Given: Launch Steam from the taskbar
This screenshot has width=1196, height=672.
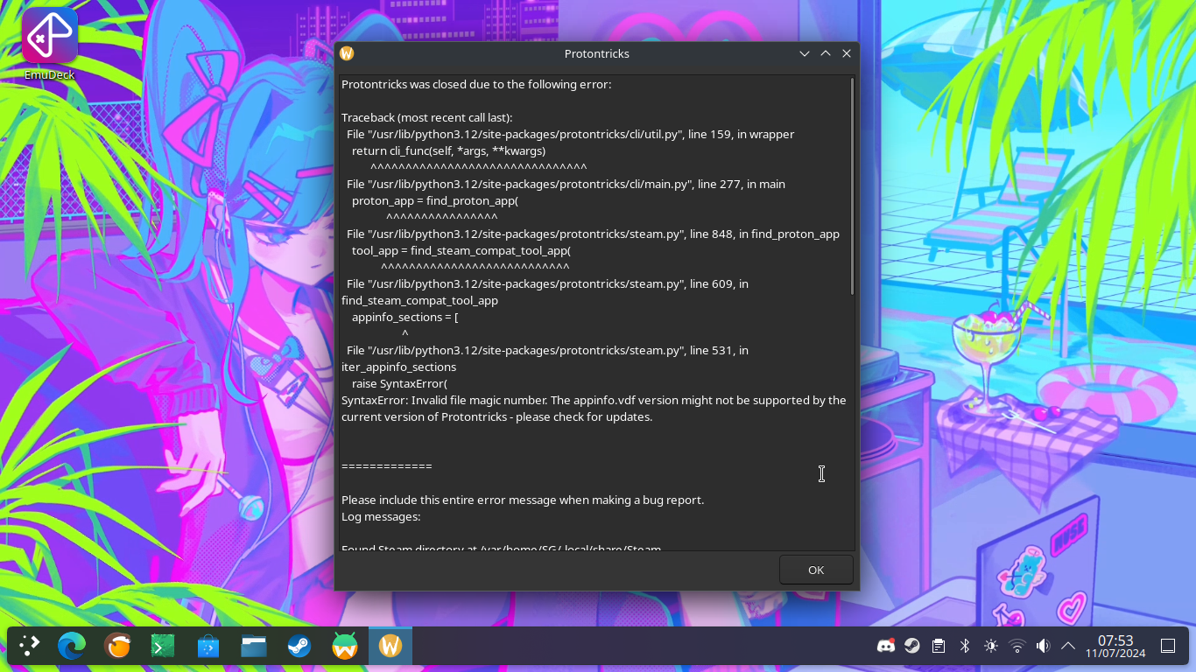Looking at the screenshot, I should pyautogui.click(x=299, y=647).
